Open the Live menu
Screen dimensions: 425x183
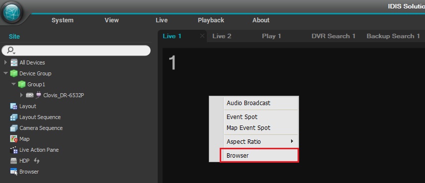[x=162, y=20]
